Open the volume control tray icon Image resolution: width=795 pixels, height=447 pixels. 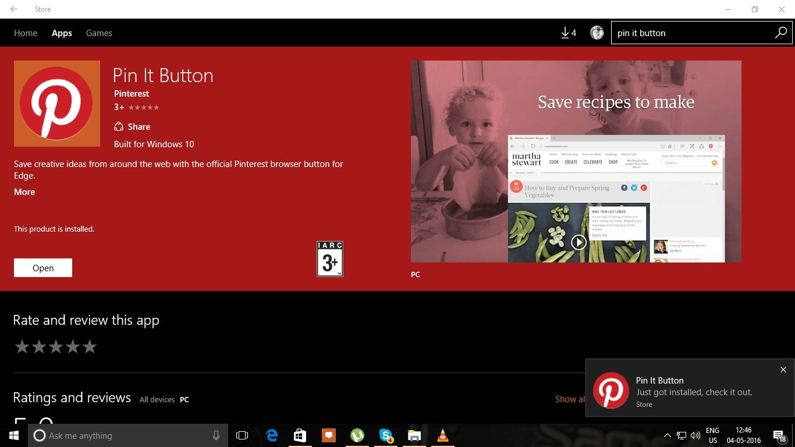[695, 435]
